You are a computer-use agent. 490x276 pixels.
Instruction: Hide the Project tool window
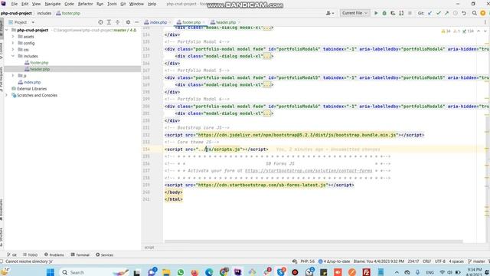click(136, 22)
